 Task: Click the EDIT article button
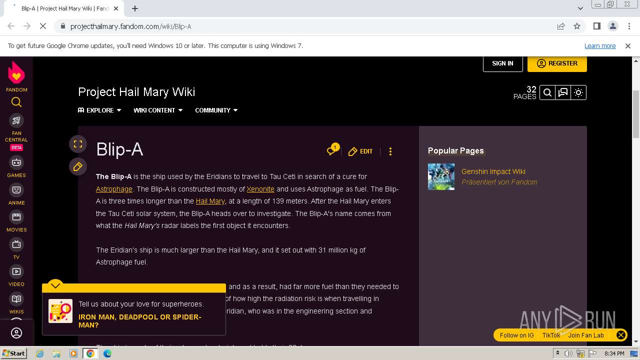(360, 151)
